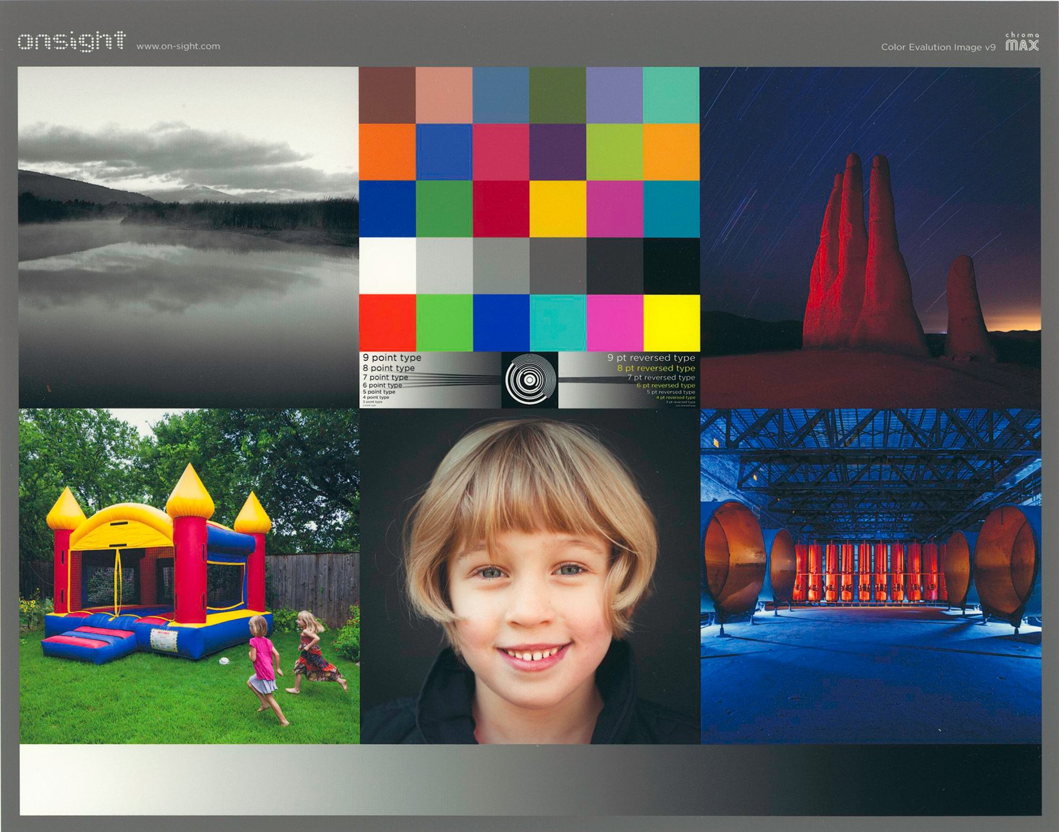This screenshot has height=832, width=1059.
Task: Click the onsight dotted logo
Action: (71, 41)
